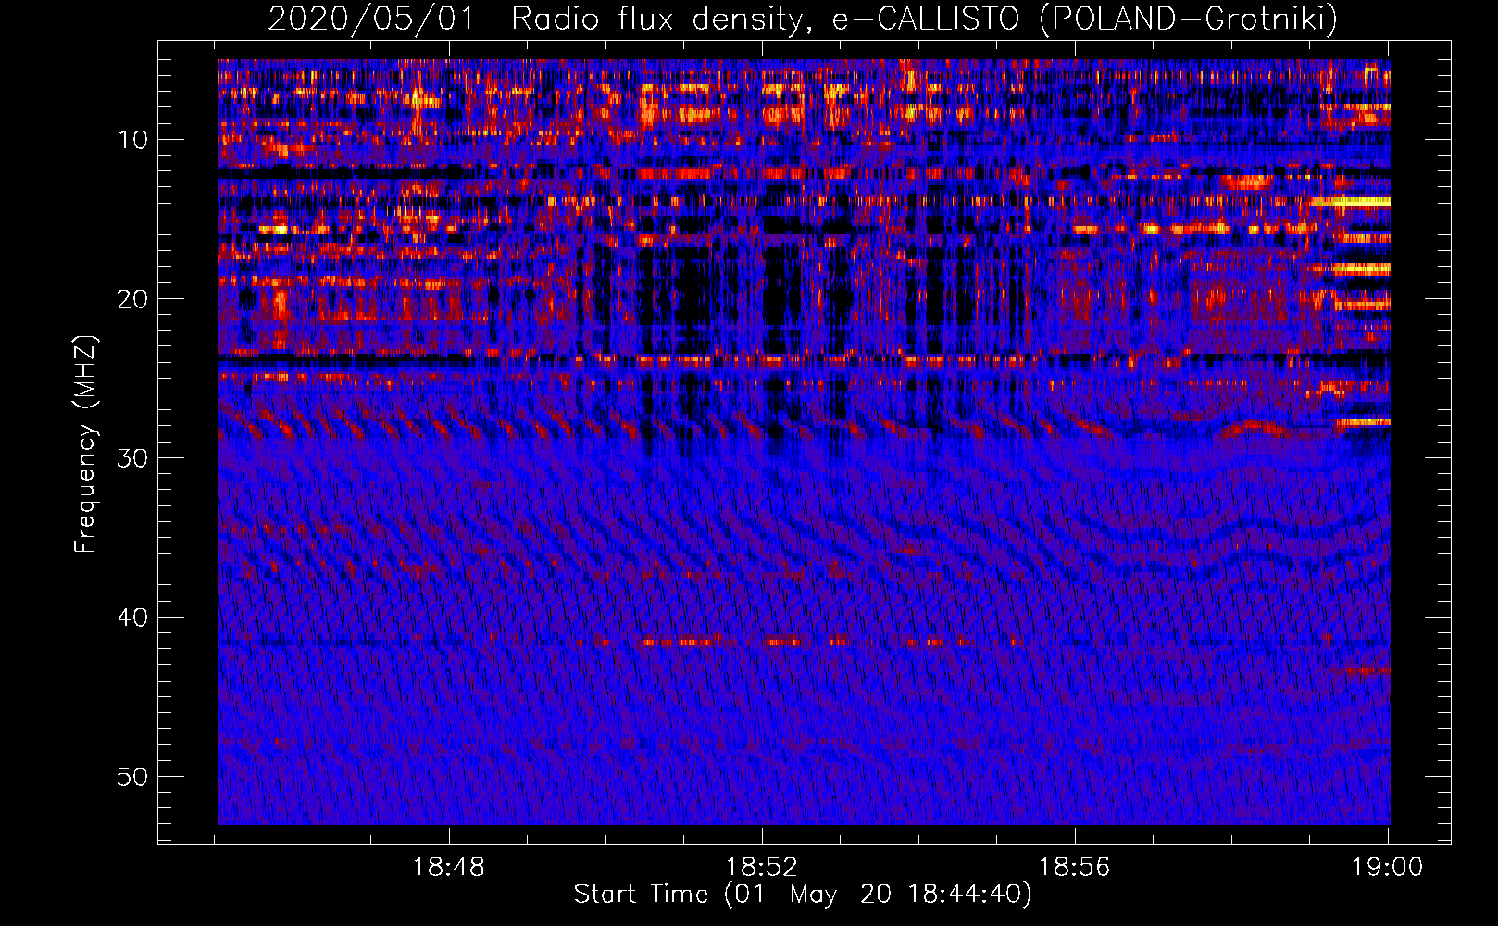Click the 18:52 time tick label
Viewport: 1498px width, 926px height.
[x=762, y=868]
